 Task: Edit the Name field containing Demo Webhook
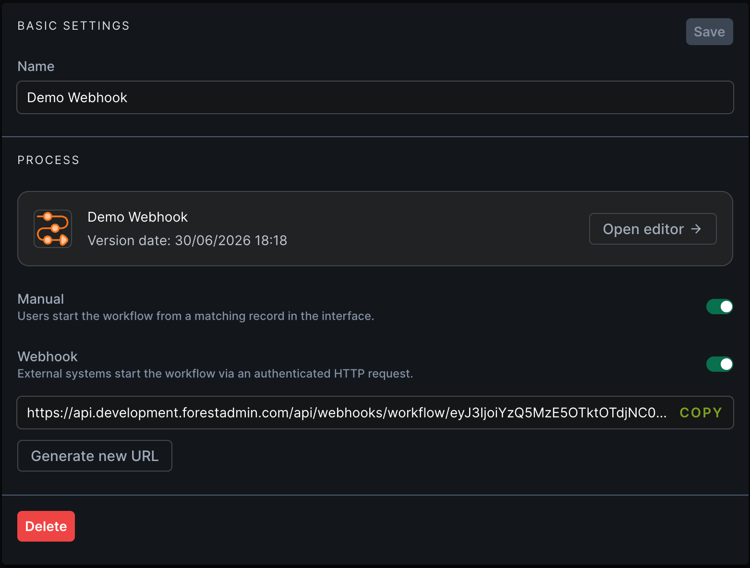click(375, 97)
